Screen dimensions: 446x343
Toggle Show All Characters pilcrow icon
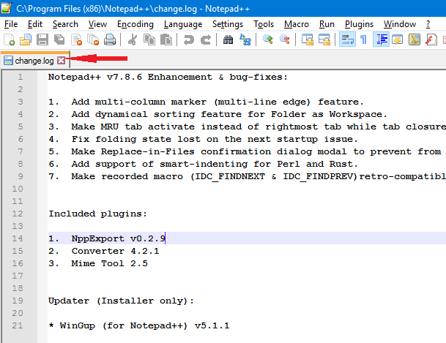pos(363,39)
